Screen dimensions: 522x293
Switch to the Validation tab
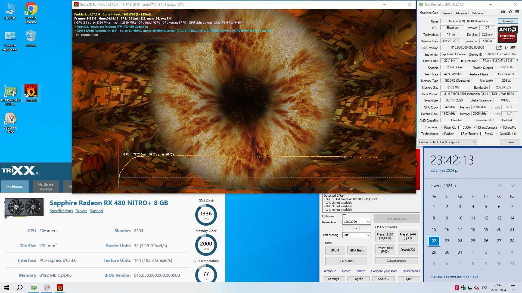478,13
